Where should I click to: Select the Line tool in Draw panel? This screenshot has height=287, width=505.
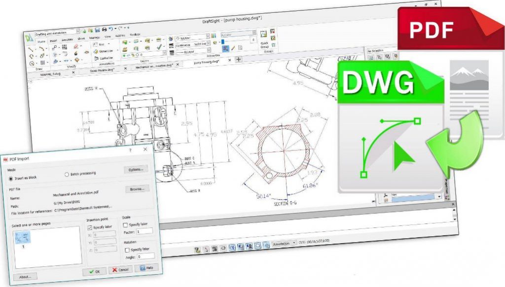click(x=31, y=49)
